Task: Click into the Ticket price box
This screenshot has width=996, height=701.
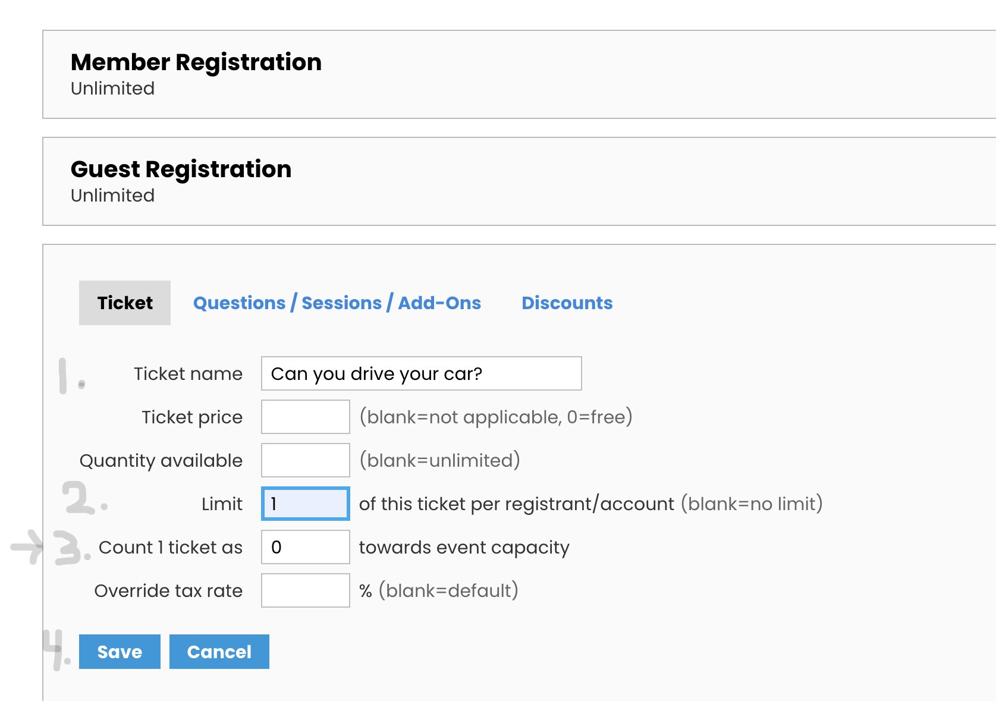Action: (305, 417)
